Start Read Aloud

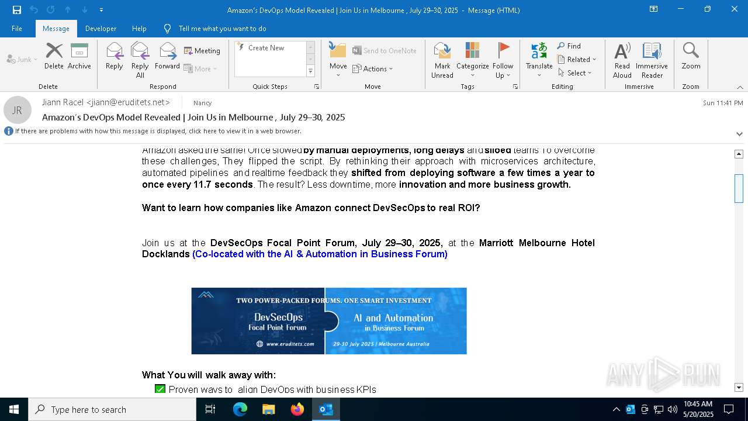click(622, 60)
